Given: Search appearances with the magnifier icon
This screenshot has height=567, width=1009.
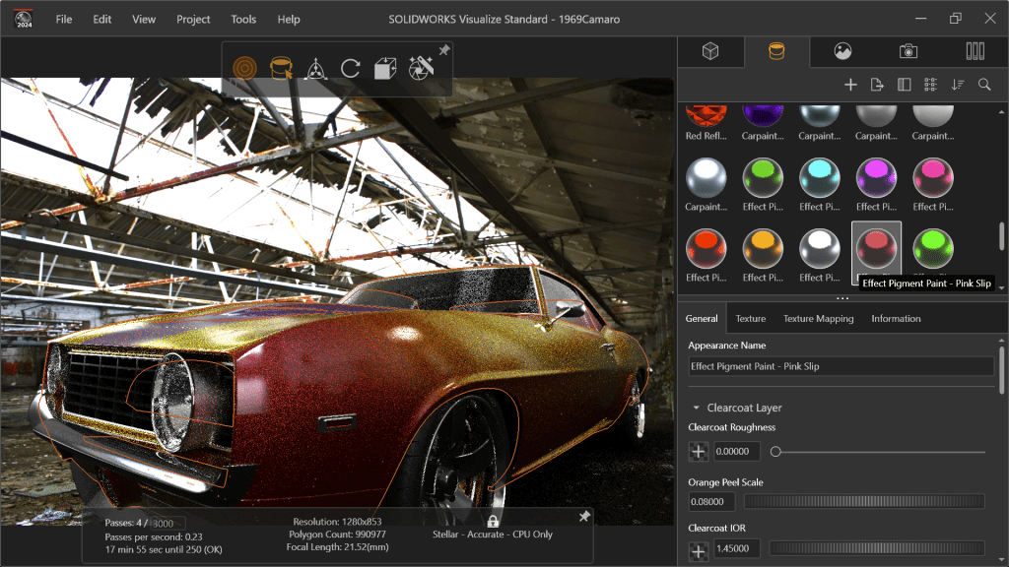Looking at the screenshot, I should pos(983,85).
